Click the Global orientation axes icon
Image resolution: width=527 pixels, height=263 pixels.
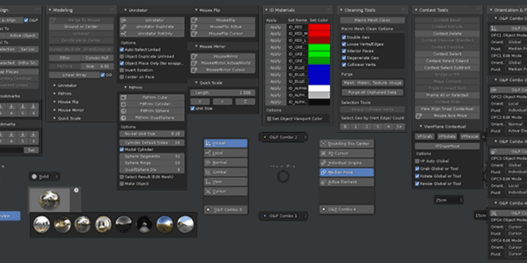208,143
